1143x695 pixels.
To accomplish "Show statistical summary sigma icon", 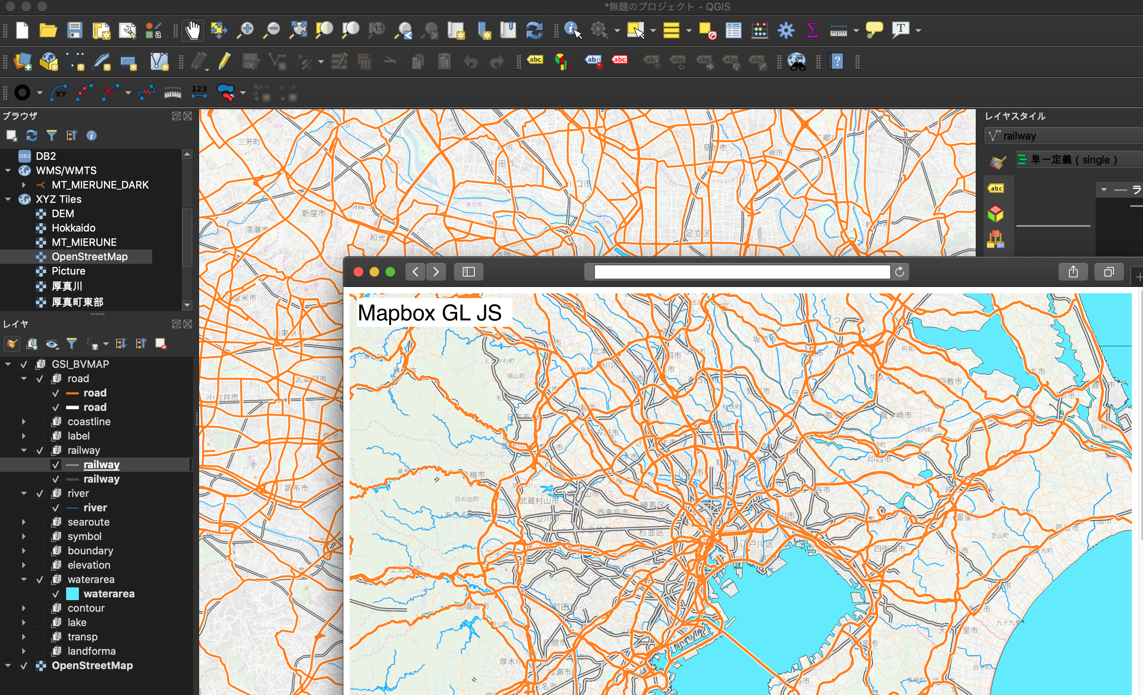I will click(812, 31).
